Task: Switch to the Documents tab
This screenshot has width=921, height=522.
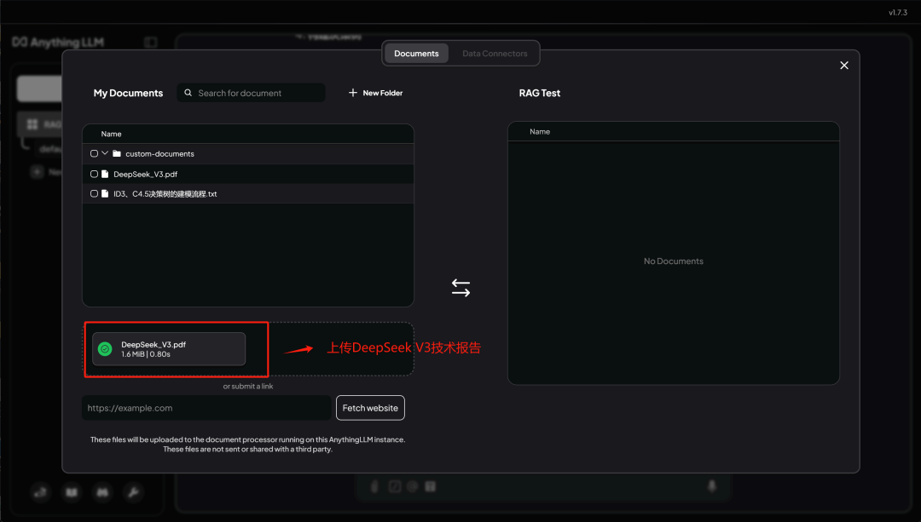Action: [x=416, y=54]
